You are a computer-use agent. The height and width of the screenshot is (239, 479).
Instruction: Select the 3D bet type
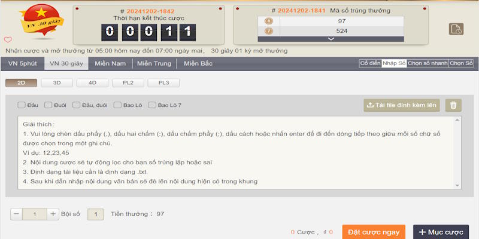[57, 83]
